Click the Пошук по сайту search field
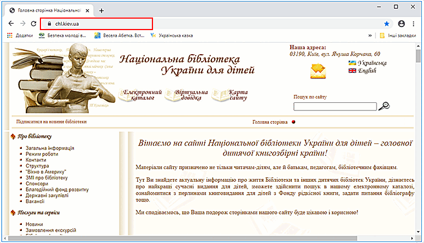 tap(335, 107)
